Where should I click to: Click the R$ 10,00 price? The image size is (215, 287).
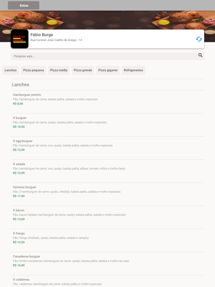19,127
